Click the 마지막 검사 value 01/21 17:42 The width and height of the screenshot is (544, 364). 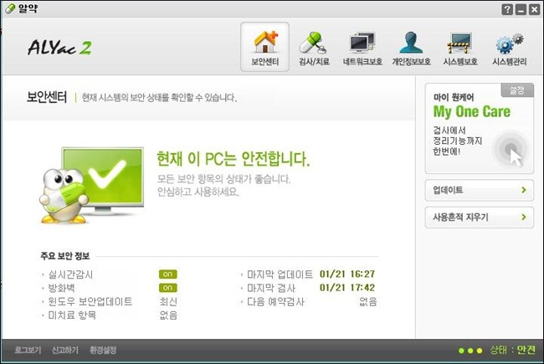point(347,288)
